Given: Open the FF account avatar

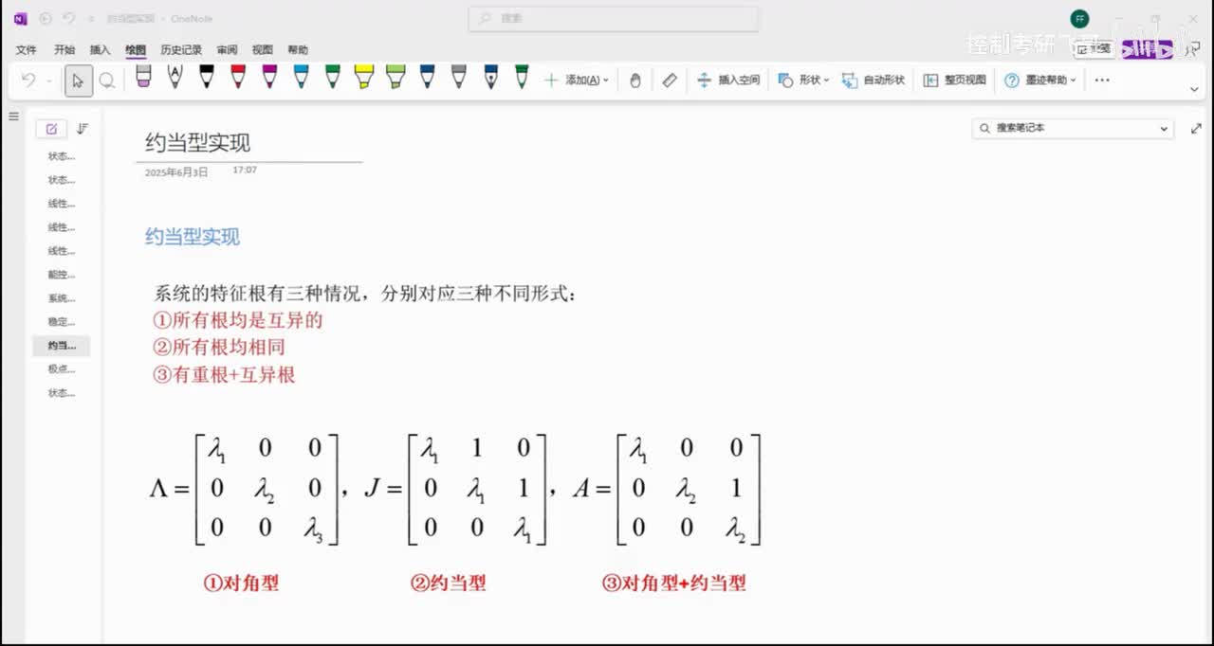Looking at the screenshot, I should pos(1079,19).
